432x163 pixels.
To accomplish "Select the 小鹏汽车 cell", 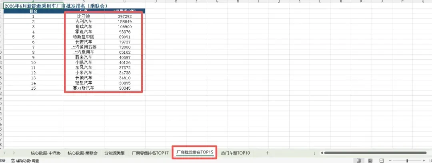I will click(84, 63).
